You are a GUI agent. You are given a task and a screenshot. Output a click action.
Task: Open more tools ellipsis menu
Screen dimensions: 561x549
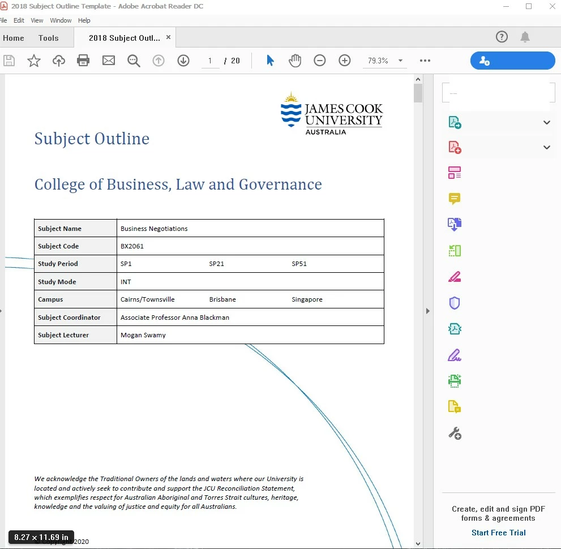click(425, 61)
